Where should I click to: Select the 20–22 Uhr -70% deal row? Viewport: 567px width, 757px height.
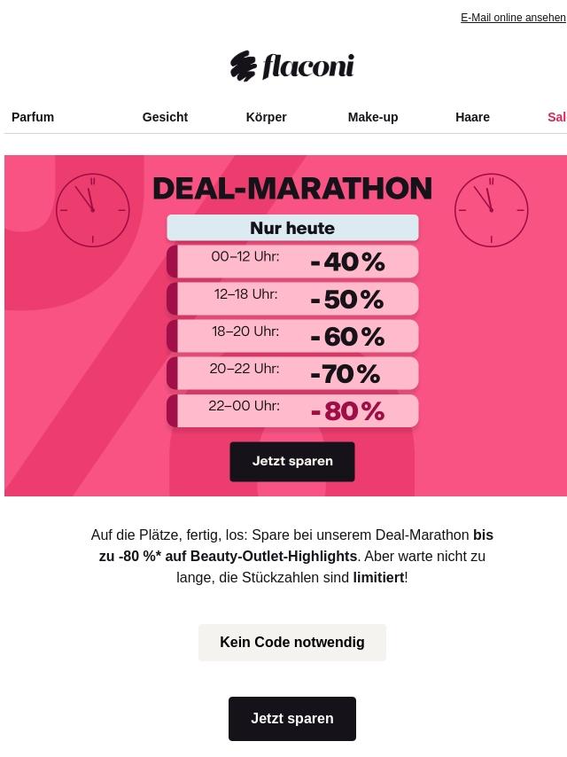[292, 372]
